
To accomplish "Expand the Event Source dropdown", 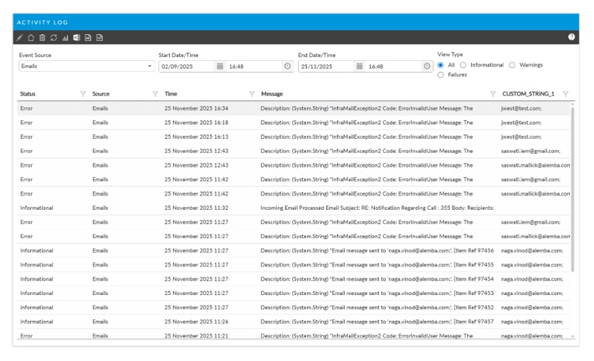I will (150, 66).
